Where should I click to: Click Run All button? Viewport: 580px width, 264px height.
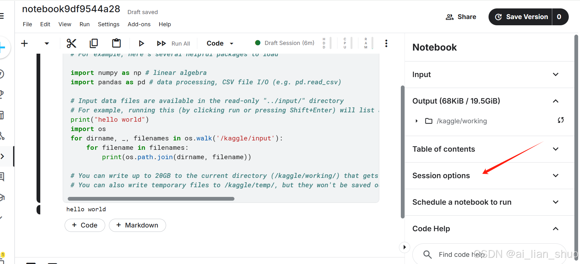pyautogui.click(x=173, y=43)
